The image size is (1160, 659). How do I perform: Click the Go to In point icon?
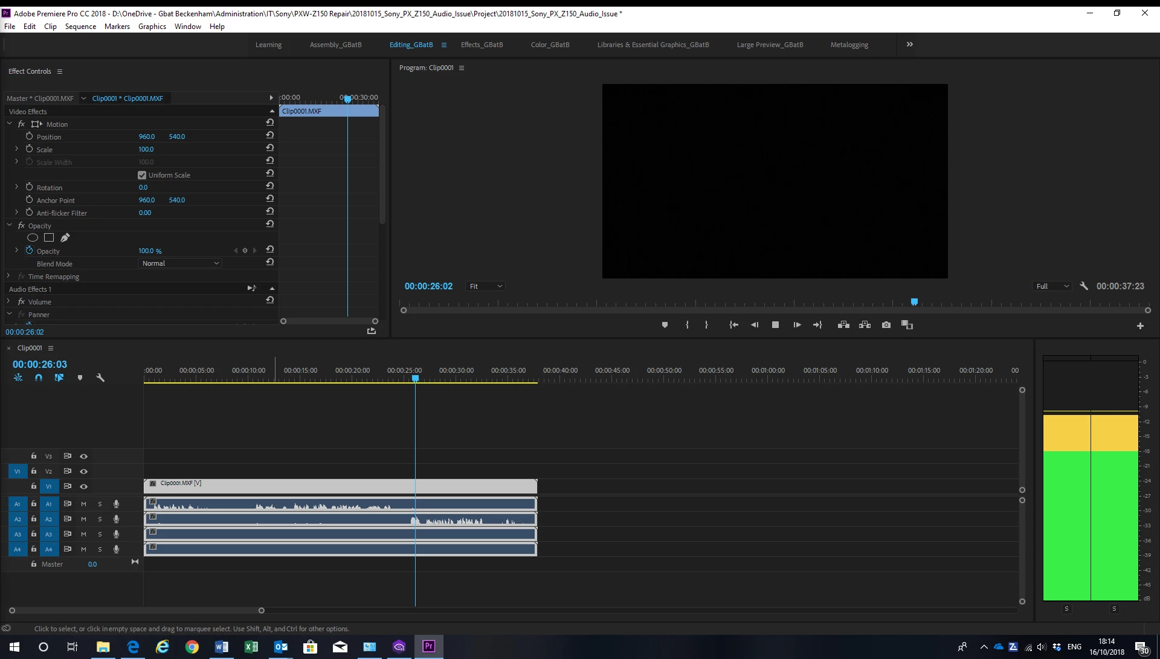(x=733, y=325)
